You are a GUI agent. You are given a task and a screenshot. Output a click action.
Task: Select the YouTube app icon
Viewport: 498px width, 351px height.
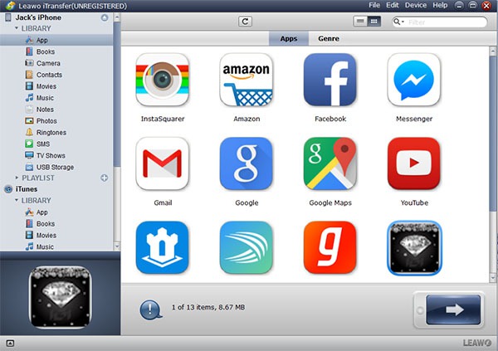[x=414, y=164]
